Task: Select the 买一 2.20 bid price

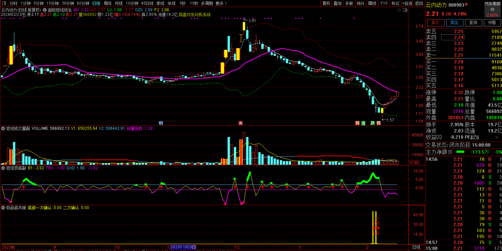Action: (x=459, y=62)
